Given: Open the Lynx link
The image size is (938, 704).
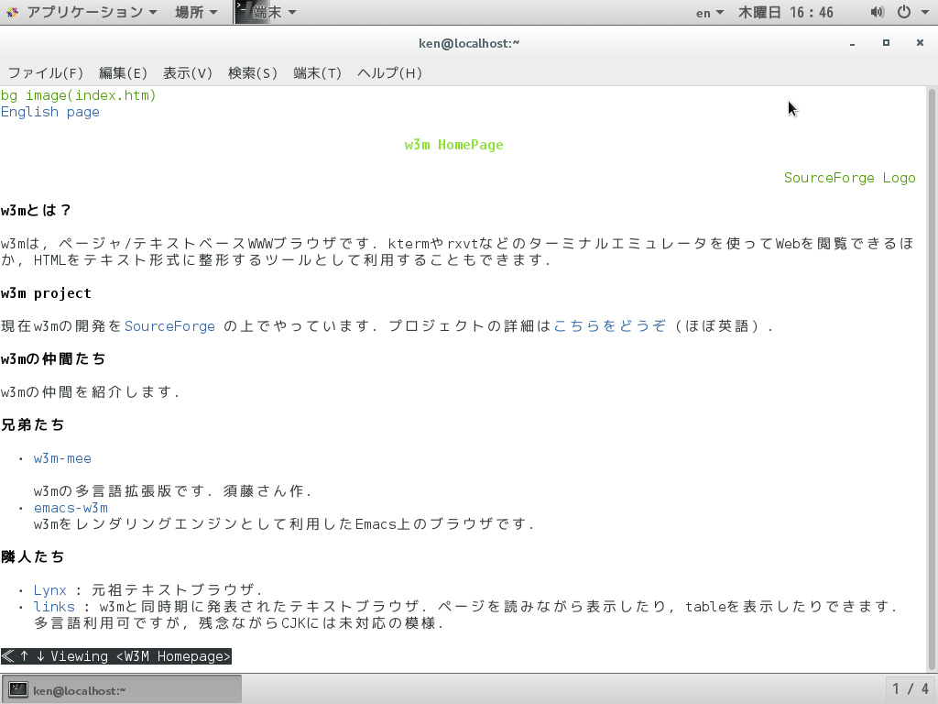Looking at the screenshot, I should (x=49, y=590).
